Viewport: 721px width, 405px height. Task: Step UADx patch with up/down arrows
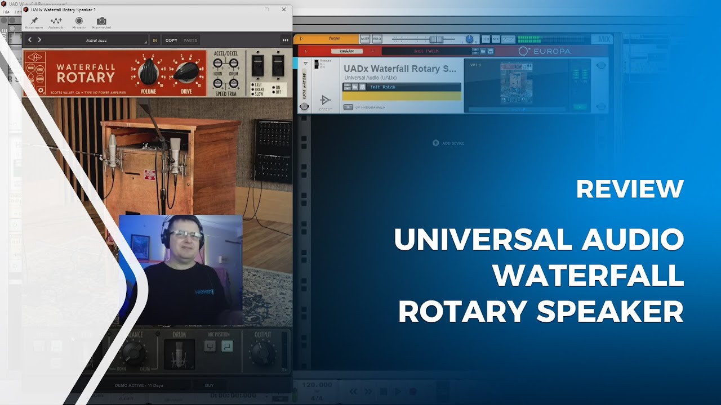pyautogui.click(x=347, y=87)
